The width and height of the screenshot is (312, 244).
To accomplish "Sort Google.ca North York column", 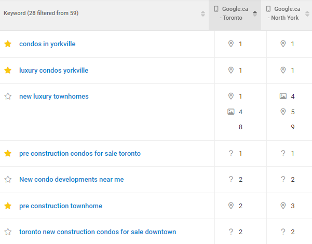I will point(307,13).
